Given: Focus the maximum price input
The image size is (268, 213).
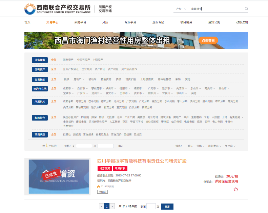Looking at the screenshot, I should click(106, 146).
